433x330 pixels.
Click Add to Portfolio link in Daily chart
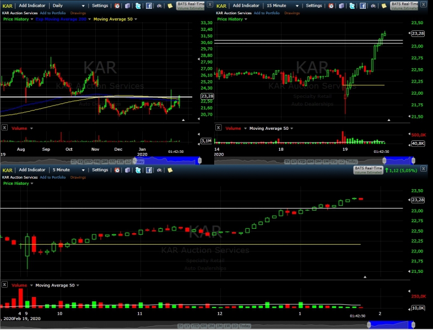(53, 13)
